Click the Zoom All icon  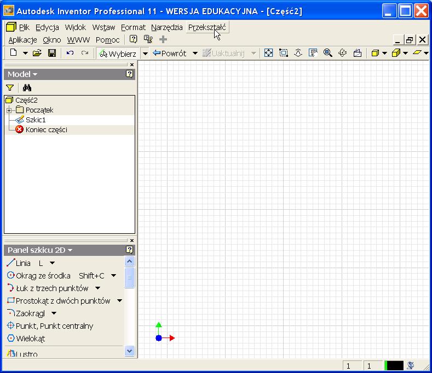268,53
